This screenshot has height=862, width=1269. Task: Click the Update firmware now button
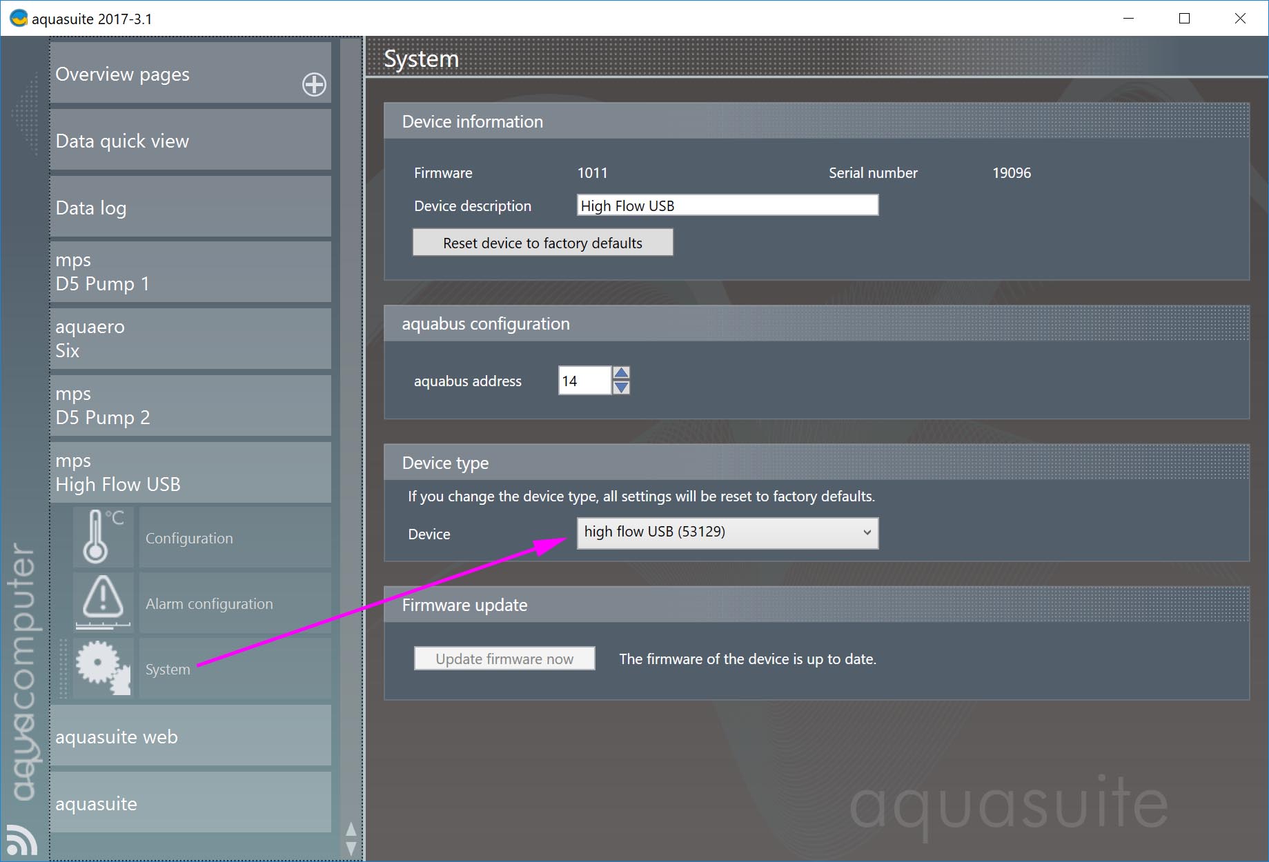pyautogui.click(x=504, y=659)
